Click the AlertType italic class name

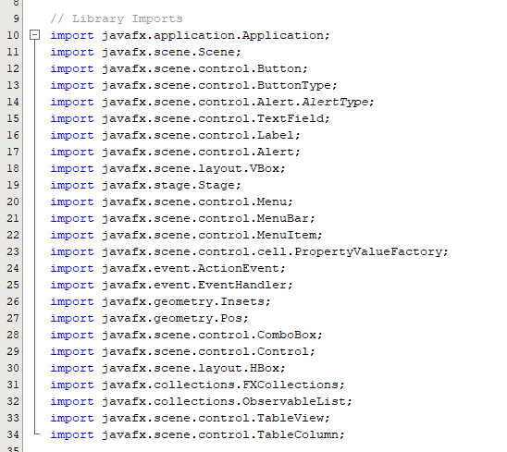click(335, 102)
